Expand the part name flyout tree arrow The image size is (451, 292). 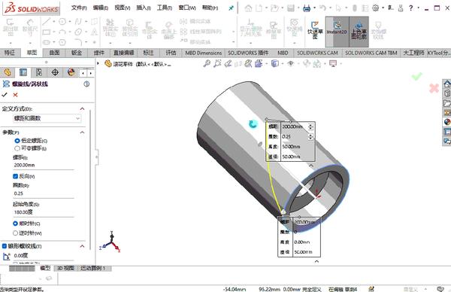(x=98, y=63)
